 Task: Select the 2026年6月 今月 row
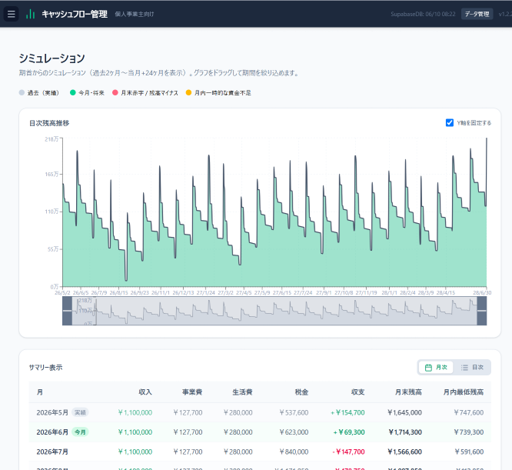click(x=260, y=432)
